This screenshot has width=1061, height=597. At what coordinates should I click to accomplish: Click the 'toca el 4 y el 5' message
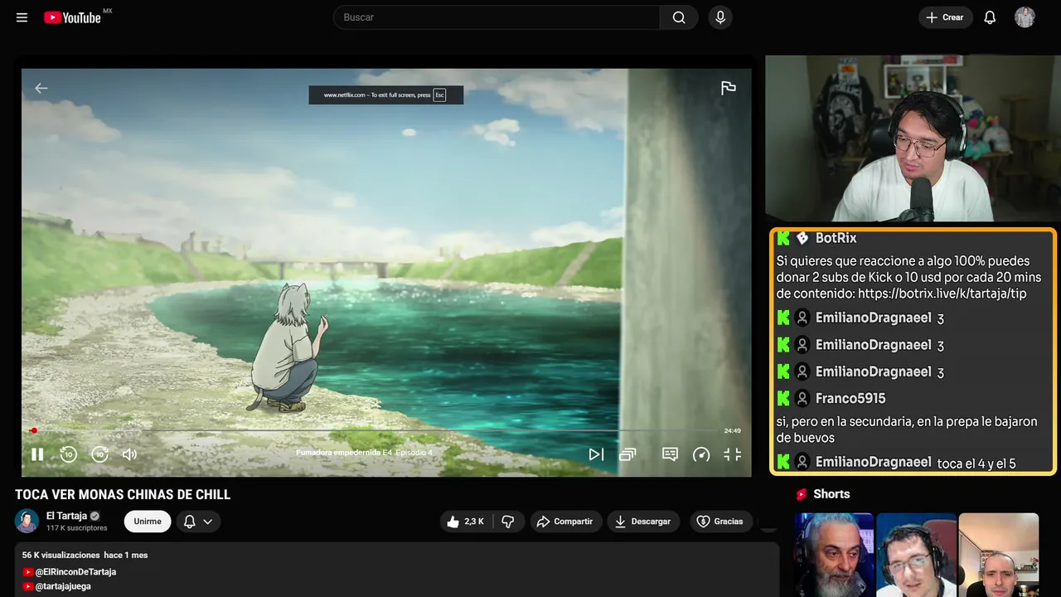(x=976, y=464)
